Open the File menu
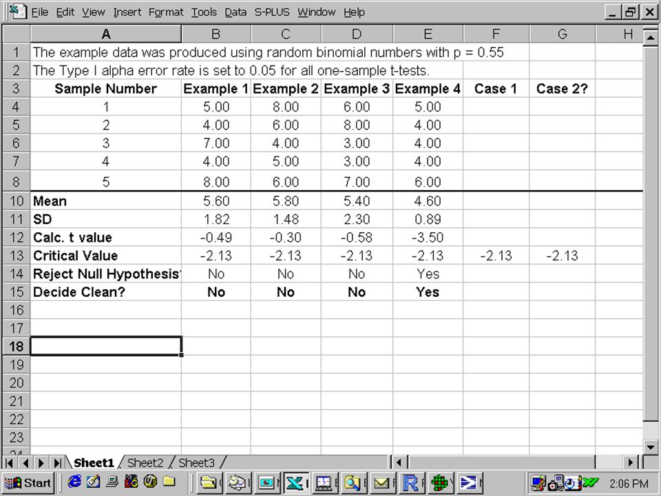Viewport: 661px width, 496px height. [40, 12]
